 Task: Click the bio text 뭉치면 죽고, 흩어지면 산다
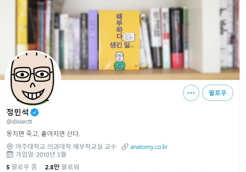click(x=43, y=134)
